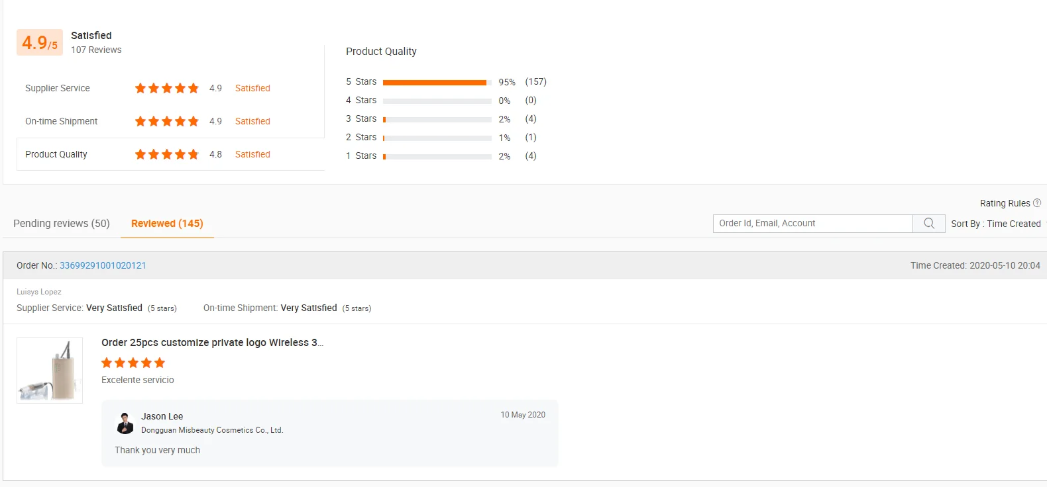Viewport: 1047px width, 487px height.
Task: Open the Sort By Time Created dropdown
Action: 996,224
